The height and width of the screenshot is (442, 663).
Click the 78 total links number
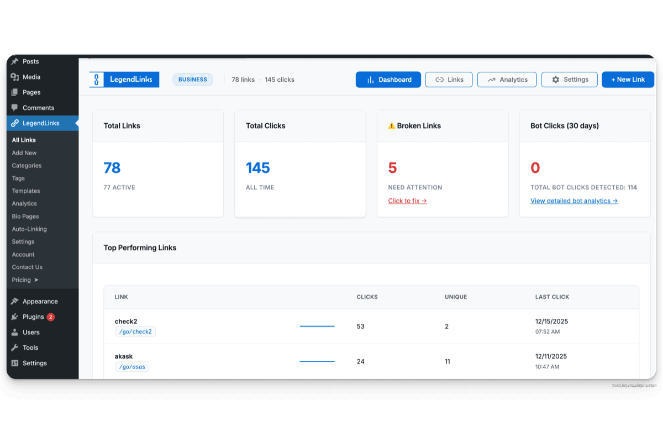[x=112, y=167]
